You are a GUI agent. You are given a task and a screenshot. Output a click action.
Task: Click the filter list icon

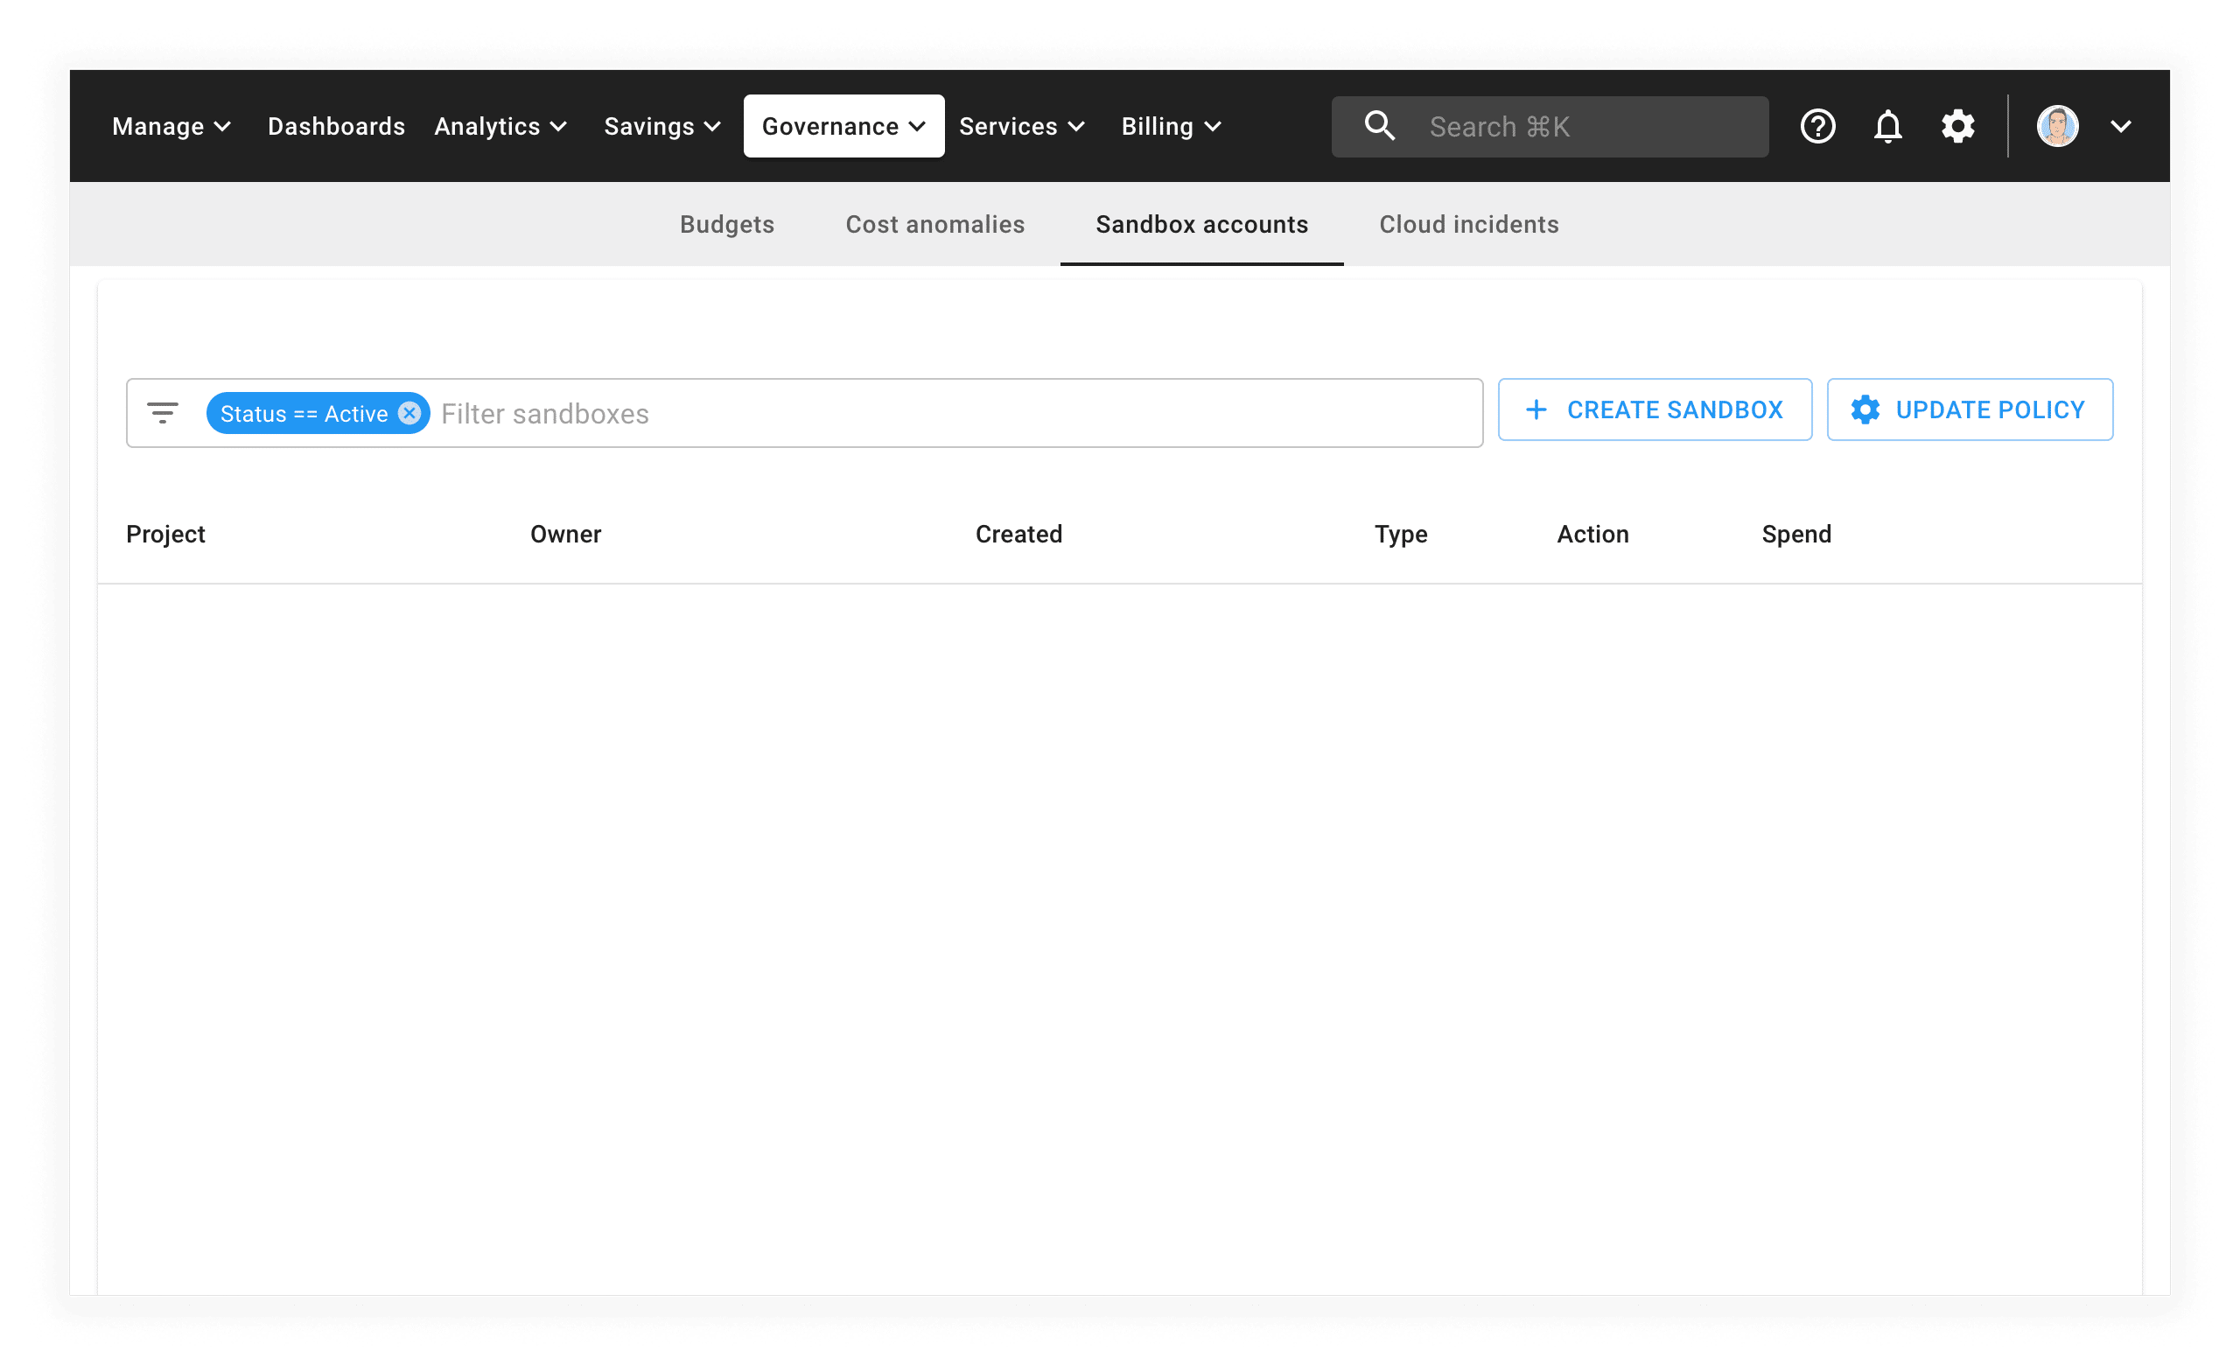(x=163, y=414)
